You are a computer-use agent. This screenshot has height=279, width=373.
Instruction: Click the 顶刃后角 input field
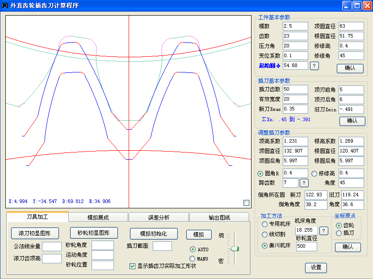tap(351, 100)
